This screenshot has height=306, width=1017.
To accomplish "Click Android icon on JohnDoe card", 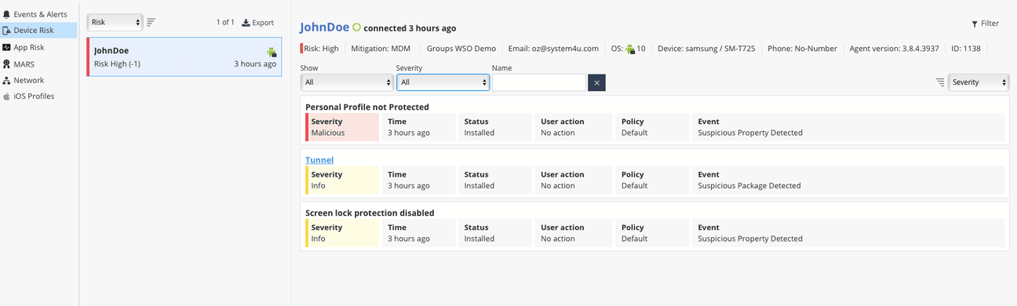I will click(x=272, y=52).
